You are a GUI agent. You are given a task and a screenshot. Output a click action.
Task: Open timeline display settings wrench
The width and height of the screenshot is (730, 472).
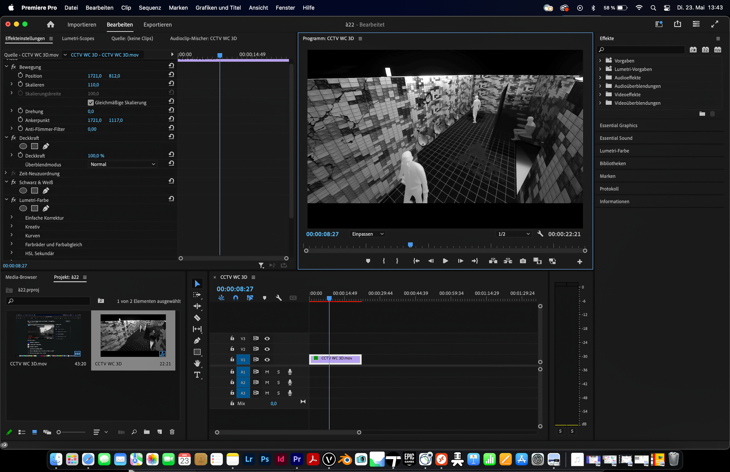[x=278, y=298]
